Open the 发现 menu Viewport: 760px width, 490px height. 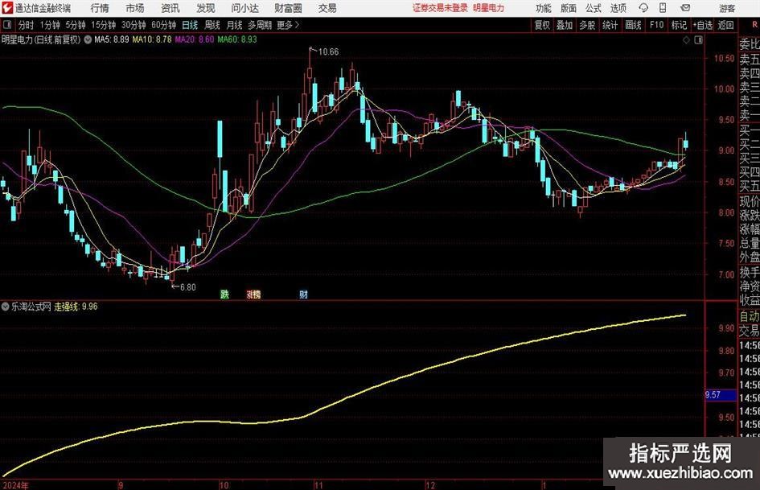pos(206,8)
